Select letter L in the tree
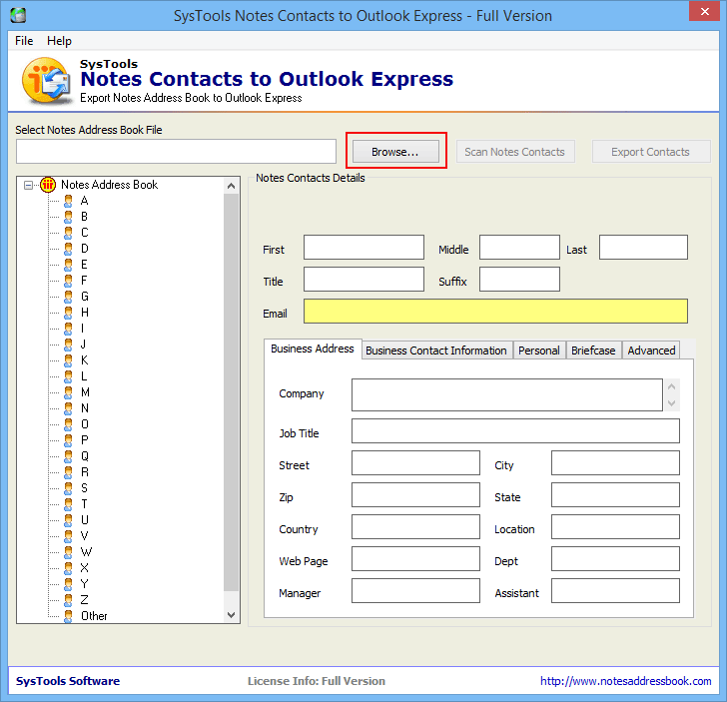 point(84,376)
